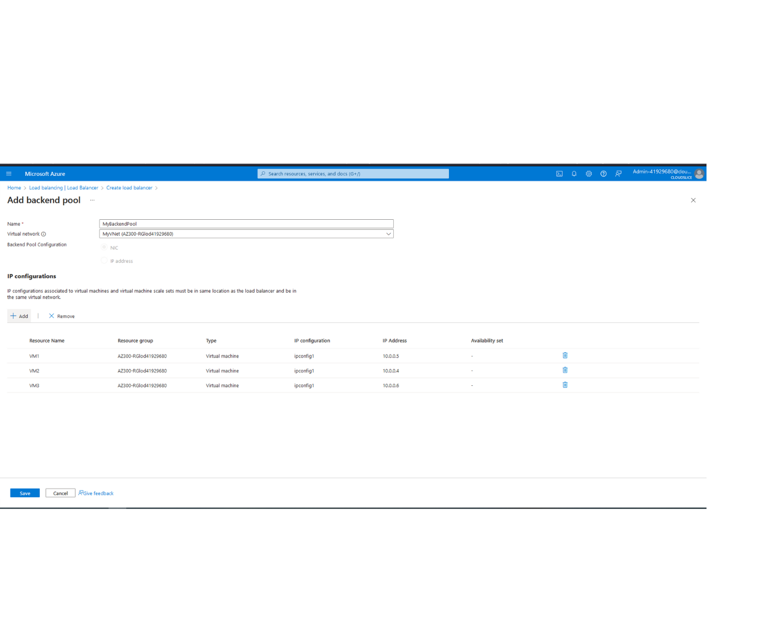Click IP address 10.0.0.5
This screenshot has width=774, height=619.
tap(391, 356)
